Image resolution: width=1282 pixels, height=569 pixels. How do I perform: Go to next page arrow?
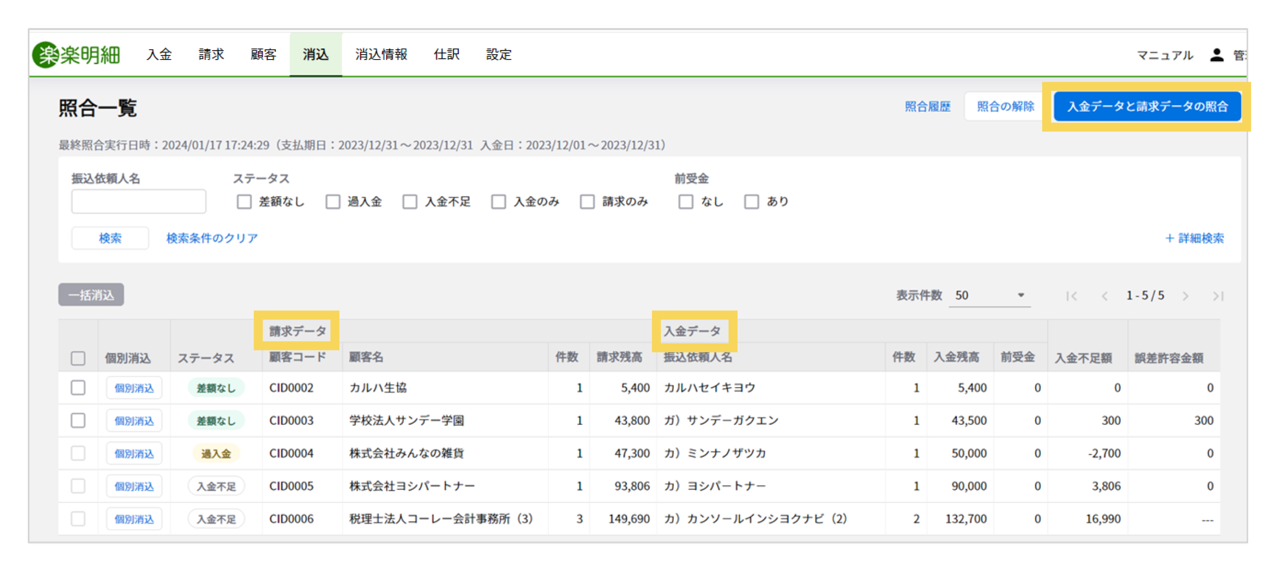(1185, 296)
